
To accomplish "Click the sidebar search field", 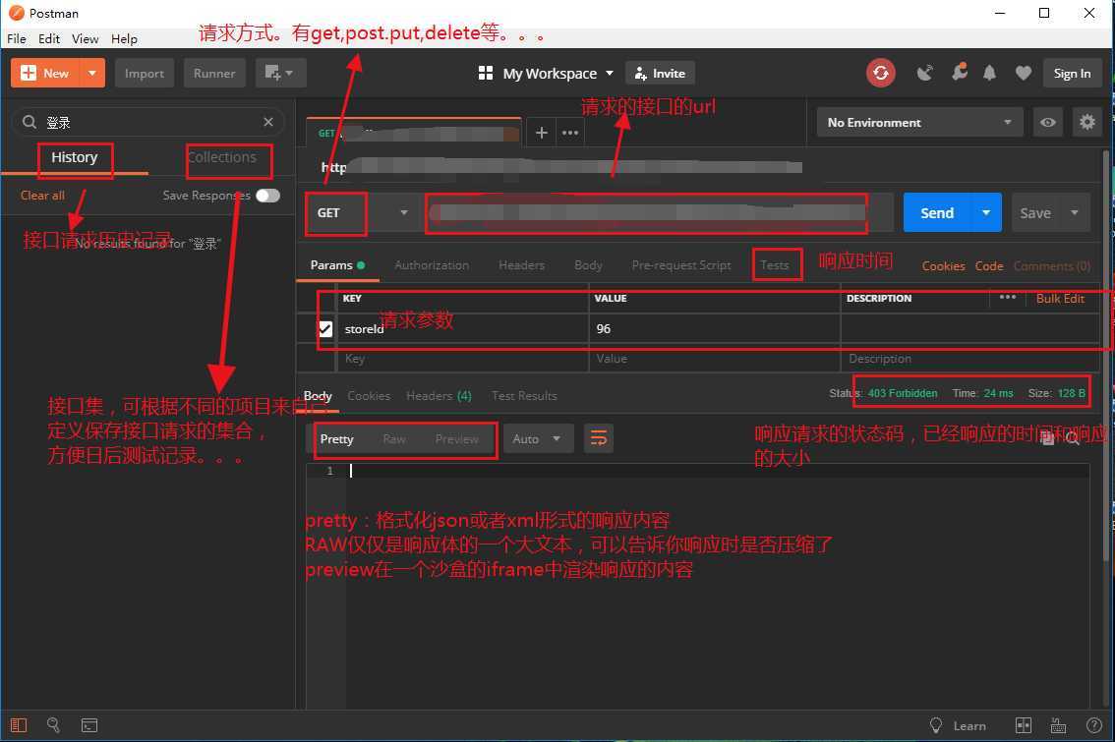I will click(x=147, y=122).
